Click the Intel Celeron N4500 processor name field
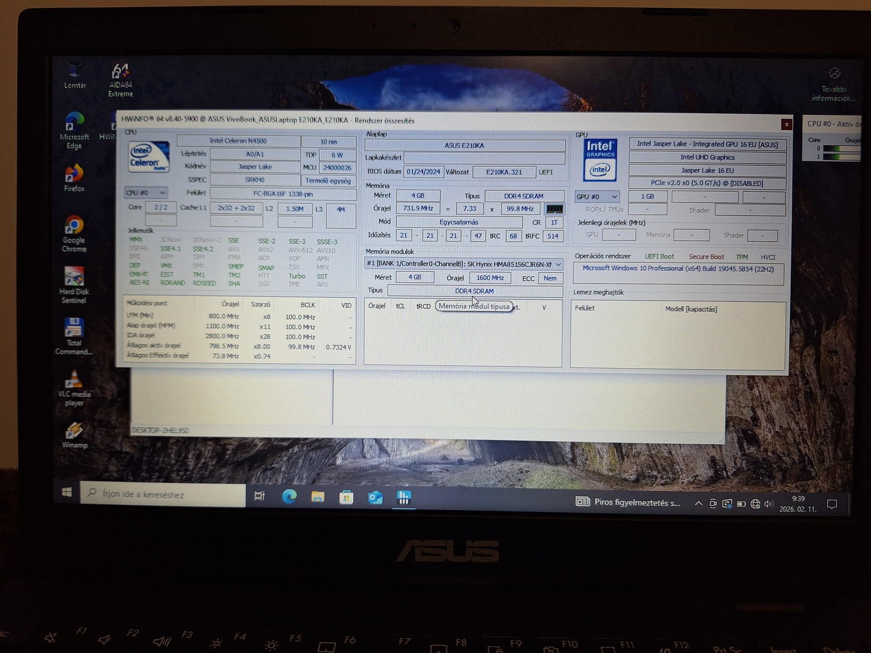This screenshot has width=871, height=653. (x=239, y=141)
